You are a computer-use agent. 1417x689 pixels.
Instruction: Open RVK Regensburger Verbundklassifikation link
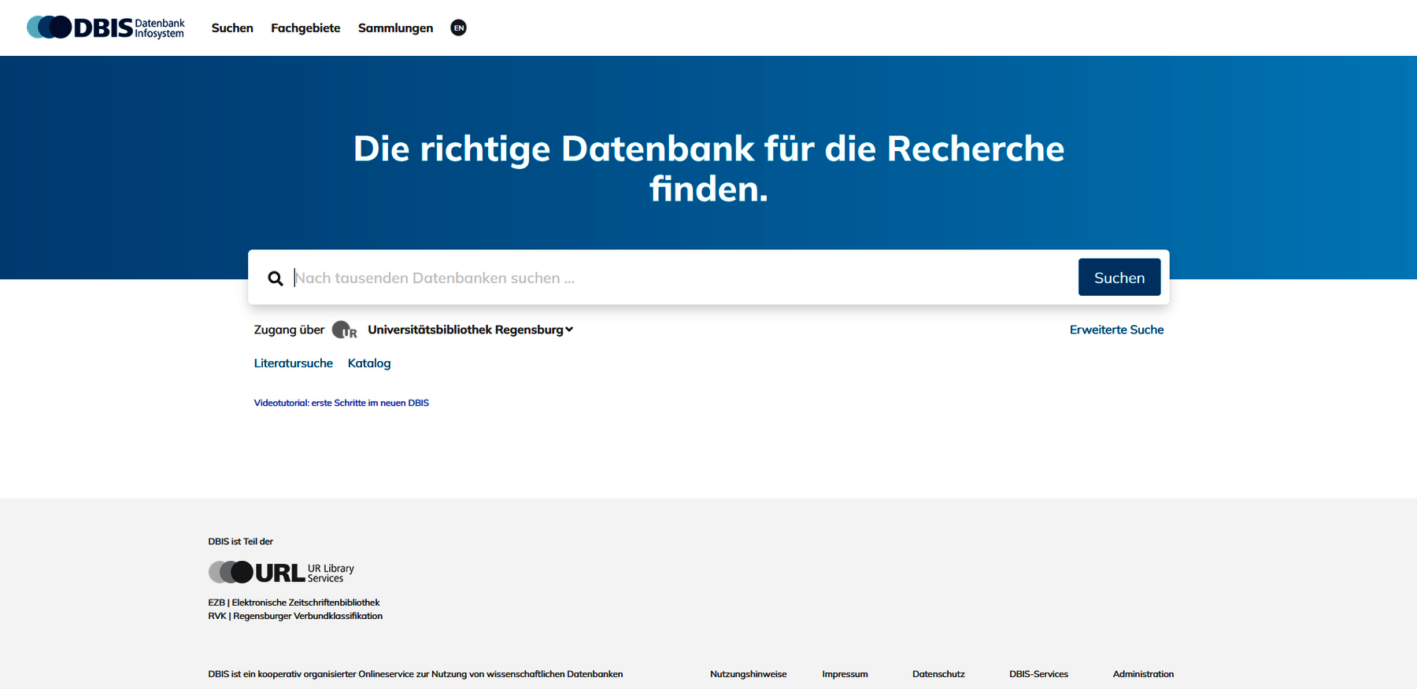click(x=295, y=616)
